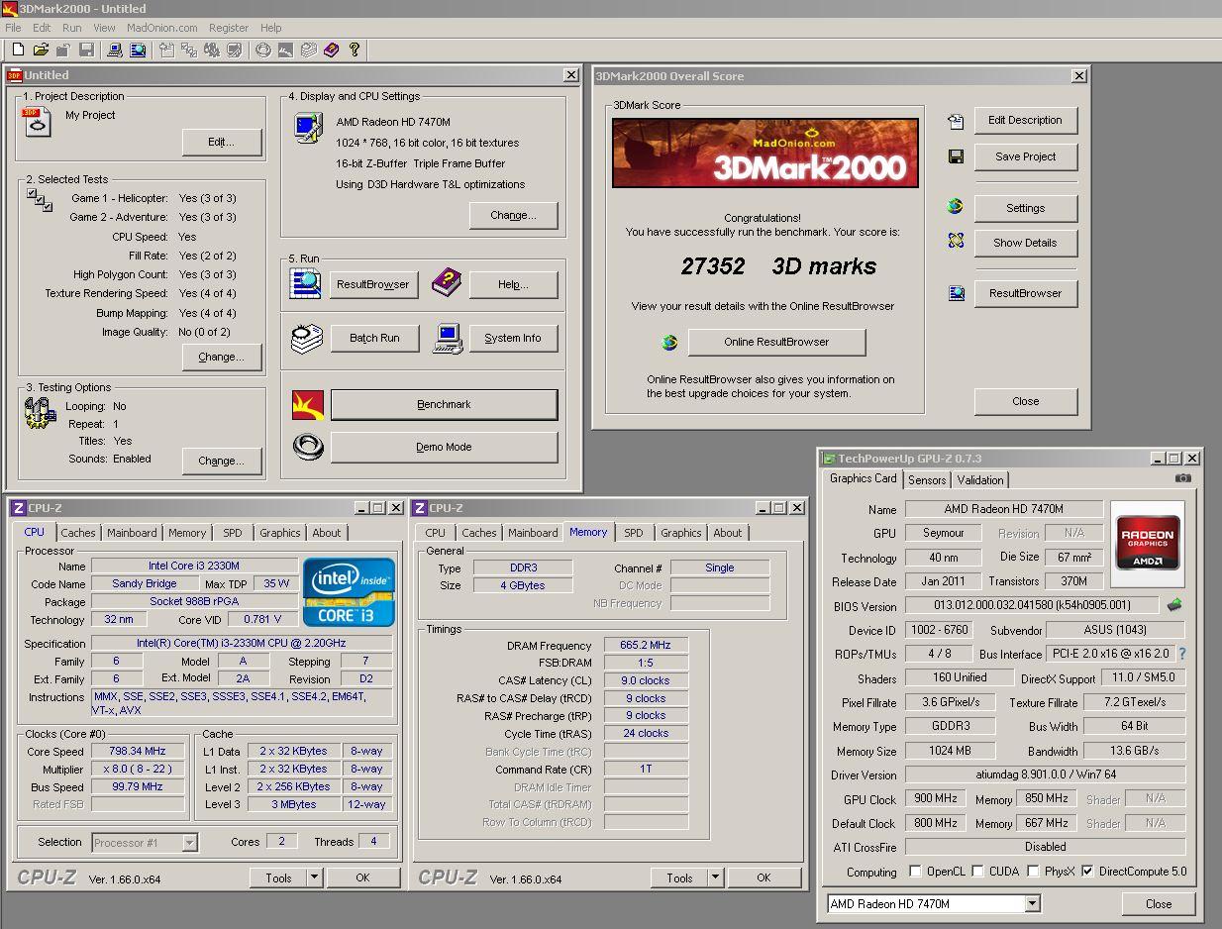The height and width of the screenshot is (929, 1222).
Task: Open the Tools dropdown arrow in Memory tab window
Action: (715, 877)
